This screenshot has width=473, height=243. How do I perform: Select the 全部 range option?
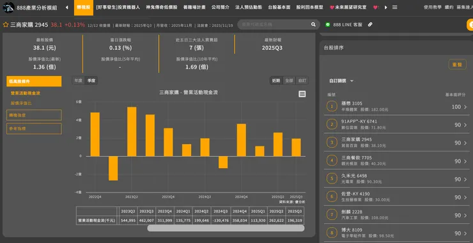[289, 81]
